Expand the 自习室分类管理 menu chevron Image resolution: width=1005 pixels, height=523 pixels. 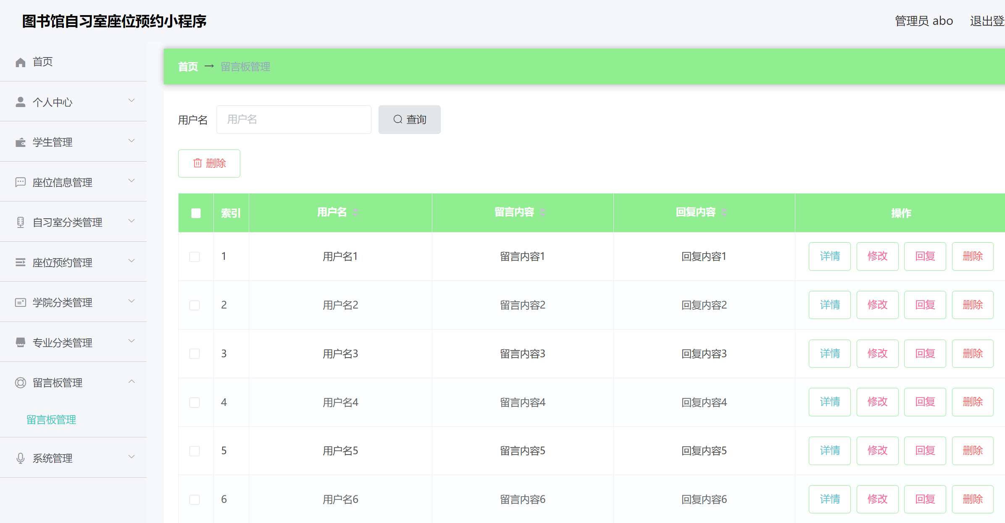click(x=132, y=221)
